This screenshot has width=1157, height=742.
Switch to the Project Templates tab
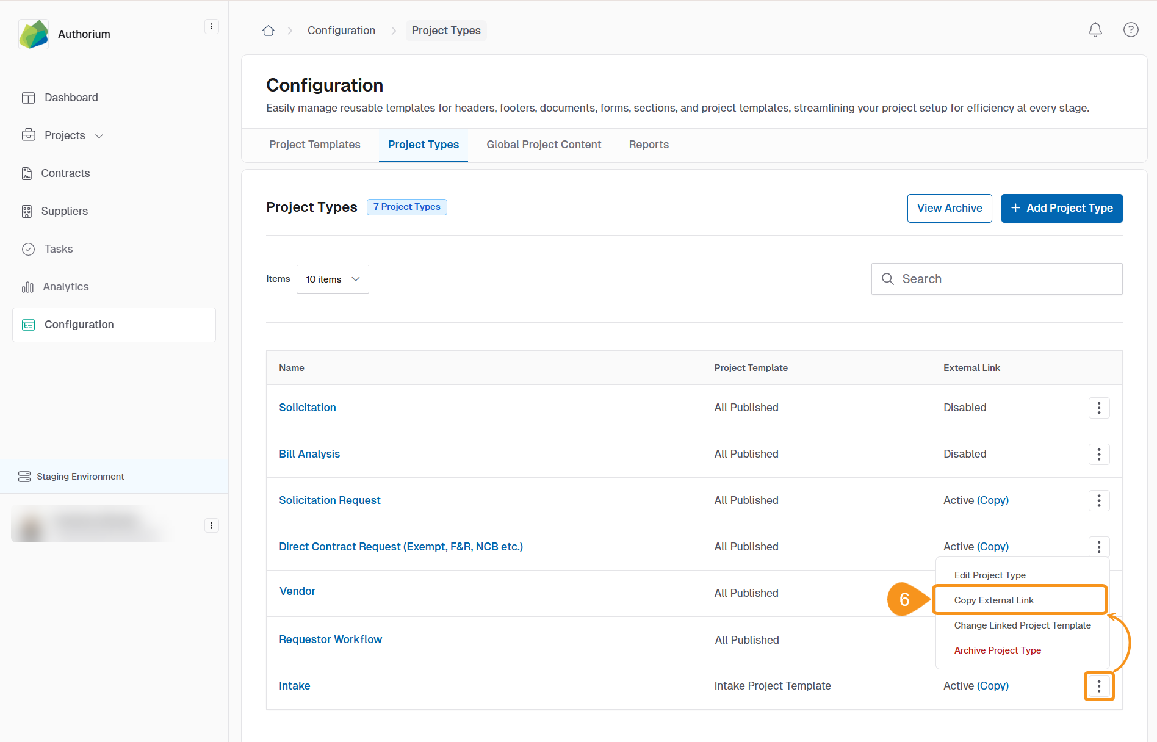click(x=314, y=145)
